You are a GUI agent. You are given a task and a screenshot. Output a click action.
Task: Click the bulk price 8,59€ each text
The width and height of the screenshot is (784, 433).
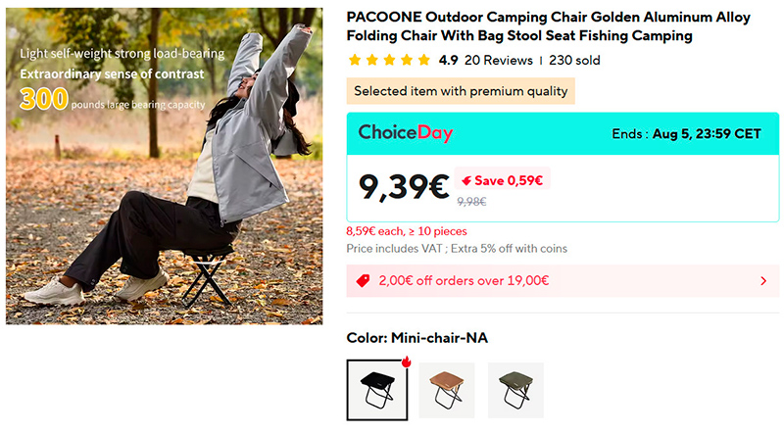(407, 232)
